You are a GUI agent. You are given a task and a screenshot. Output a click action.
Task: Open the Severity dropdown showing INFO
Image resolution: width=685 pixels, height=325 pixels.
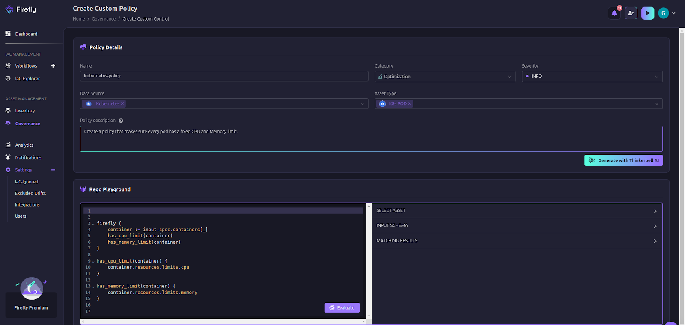point(592,77)
